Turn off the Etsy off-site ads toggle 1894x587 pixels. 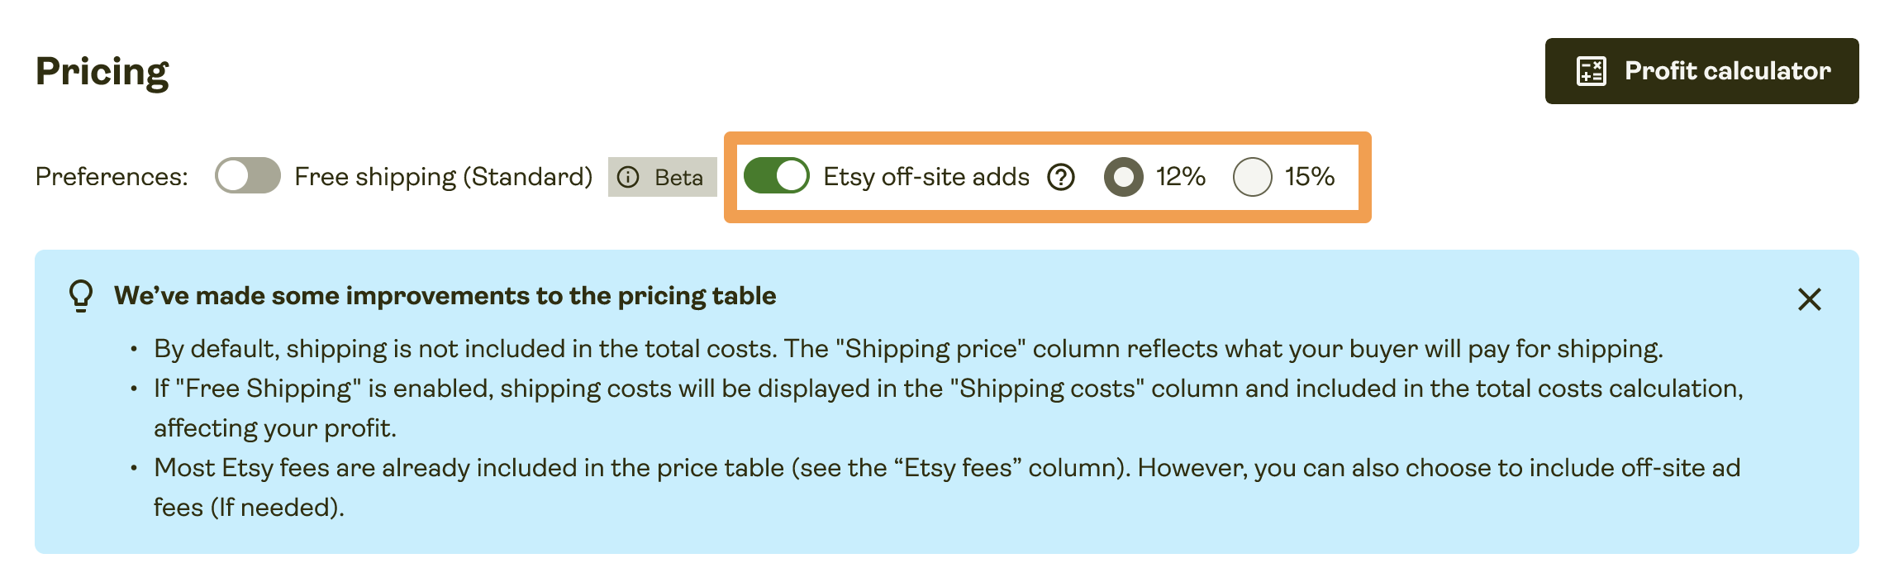click(776, 176)
